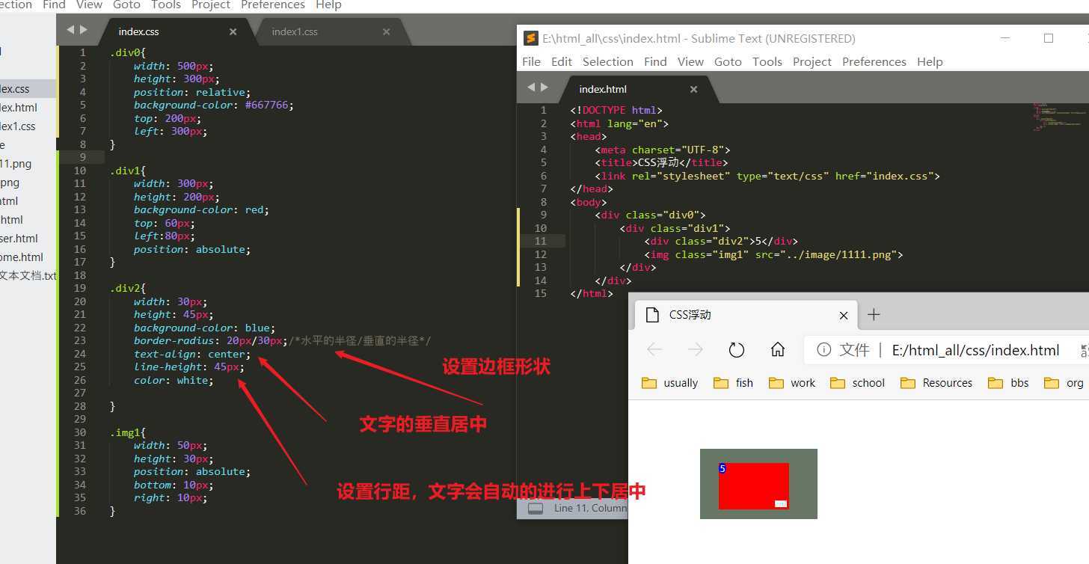1089x564 pixels.
Task: Click the minimap in index.html window
Action: (x=1058, y=118)
